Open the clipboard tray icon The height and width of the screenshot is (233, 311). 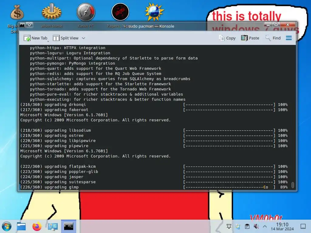point(247,226)
